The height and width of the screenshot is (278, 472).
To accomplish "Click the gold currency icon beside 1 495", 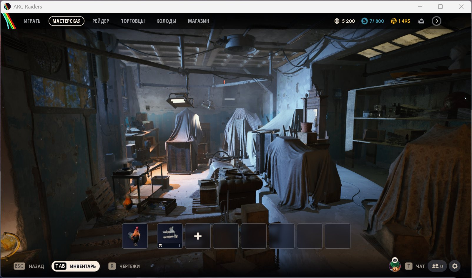I will click(393, 21).
